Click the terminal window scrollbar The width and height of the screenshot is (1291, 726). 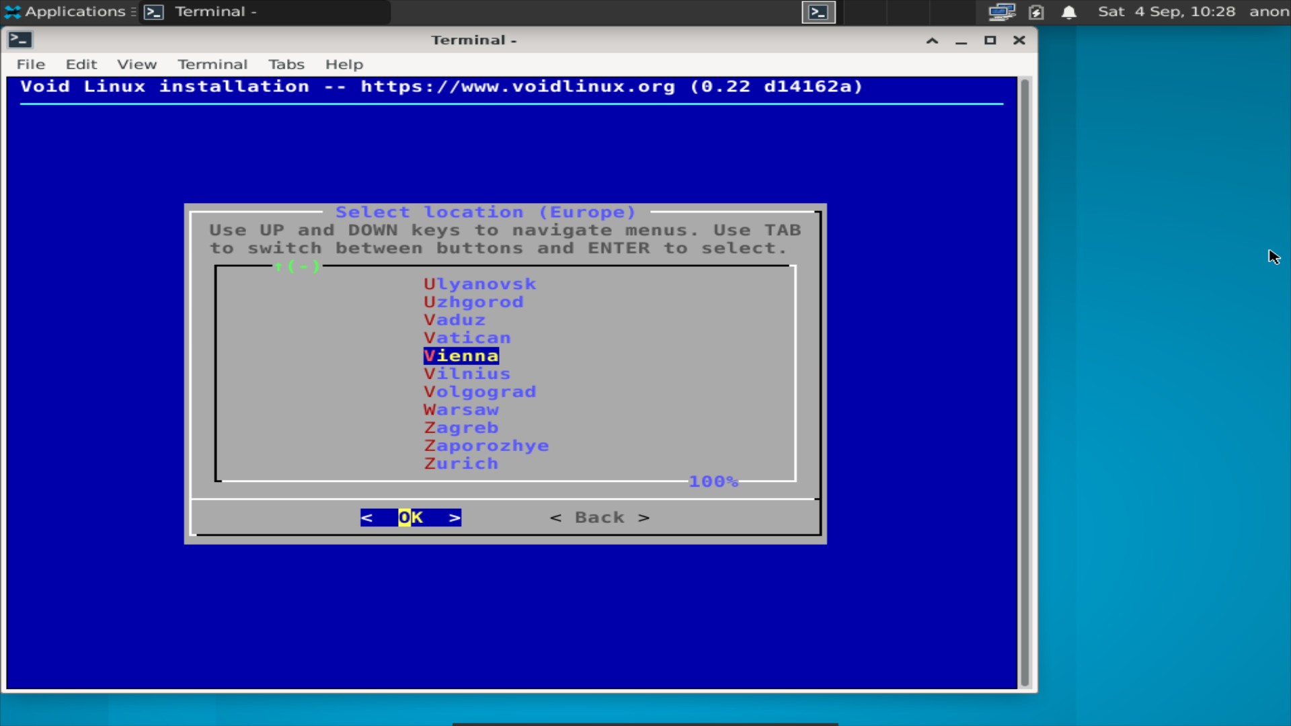(1025, 376)
